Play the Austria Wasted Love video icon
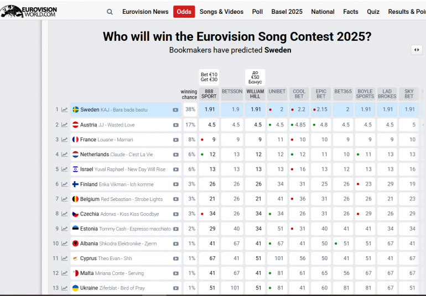The image size is (426, 296). coord(176,125)
